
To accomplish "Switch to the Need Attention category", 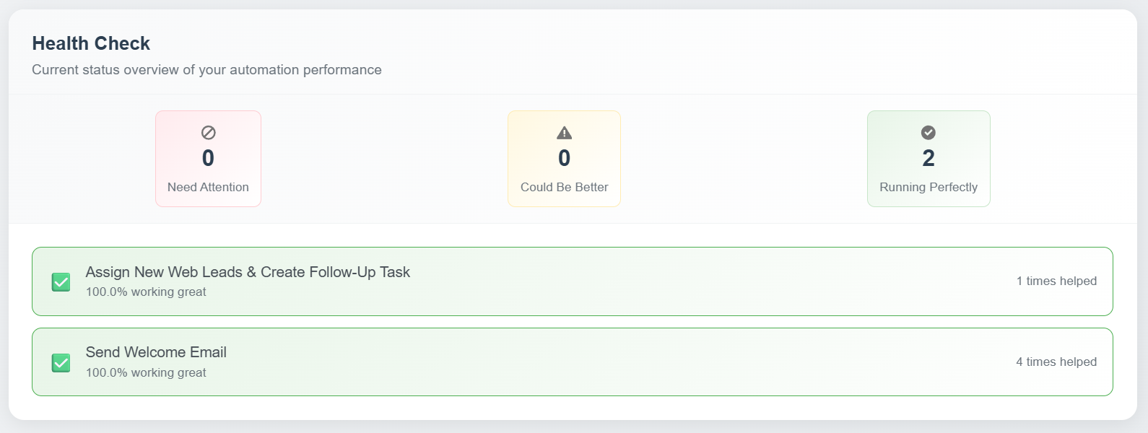I will pyautogui.click(x=208, y=158).
